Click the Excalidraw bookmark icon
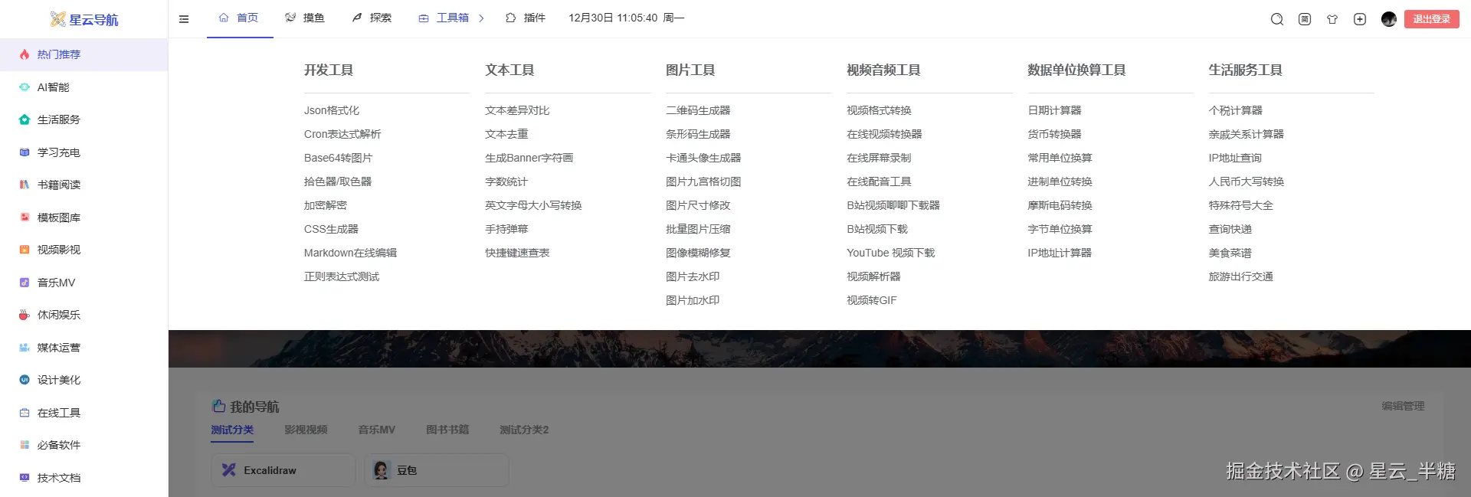1471x497 pixels. tap(228, 470)
